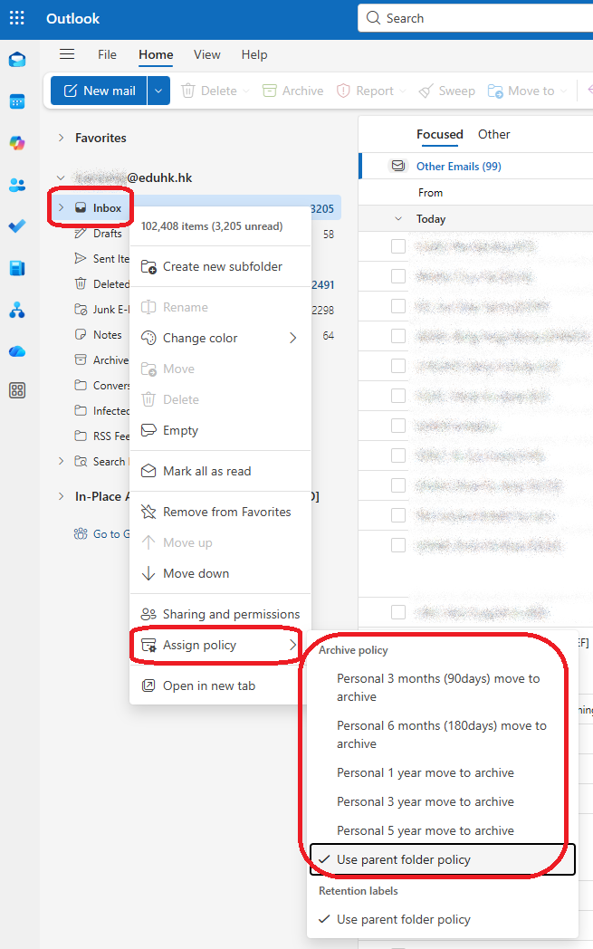Open the Help tab
This screenshot has height=949, width=593.
[254, 54]
